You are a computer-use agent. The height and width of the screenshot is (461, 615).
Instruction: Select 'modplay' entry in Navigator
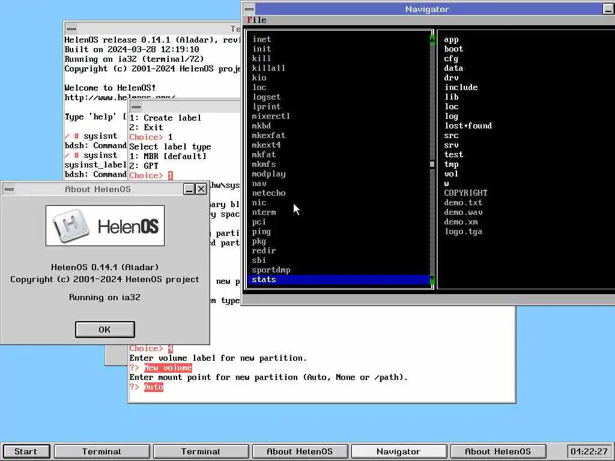(x=268, y=173)
